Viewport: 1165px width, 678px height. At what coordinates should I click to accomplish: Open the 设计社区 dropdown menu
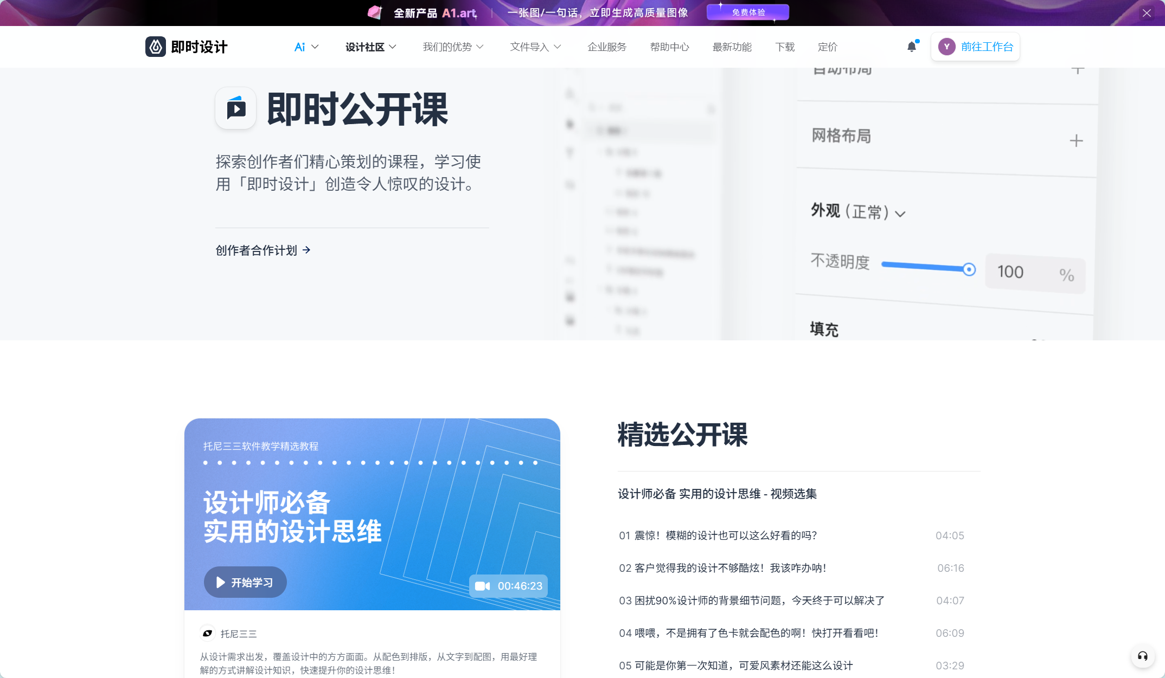(x=371, y=47)
